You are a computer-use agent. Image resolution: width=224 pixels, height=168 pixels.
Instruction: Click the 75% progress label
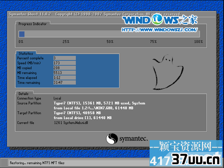(x=153, y=42)
